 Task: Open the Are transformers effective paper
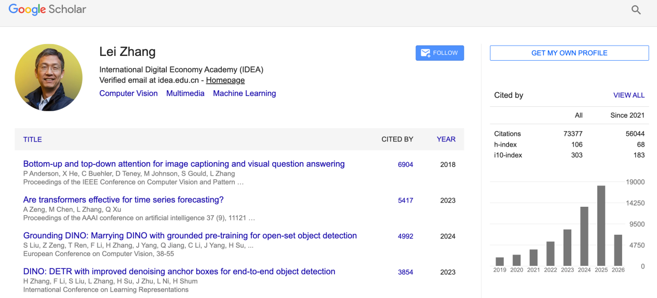tap(124, 200)
